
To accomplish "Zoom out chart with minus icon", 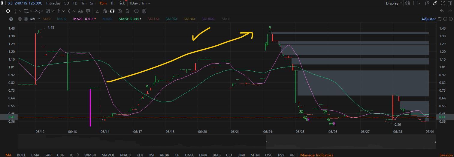I will click(x=445, y=19).
